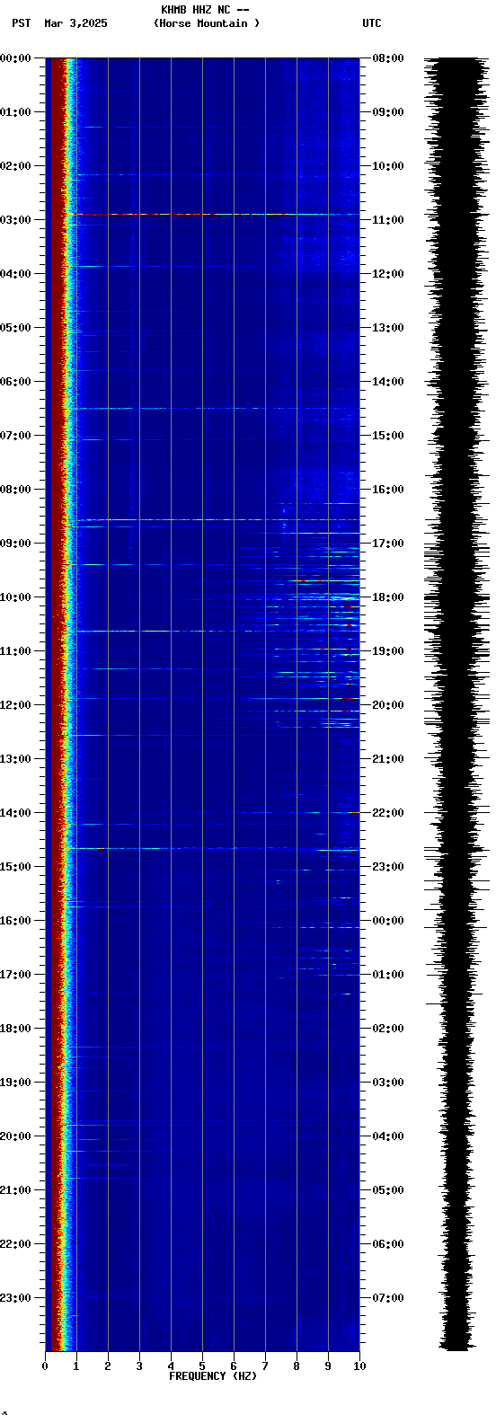This screenshot has width=496, height=1423.
Task: Click frequency tick label 0
Action: 45,1366
